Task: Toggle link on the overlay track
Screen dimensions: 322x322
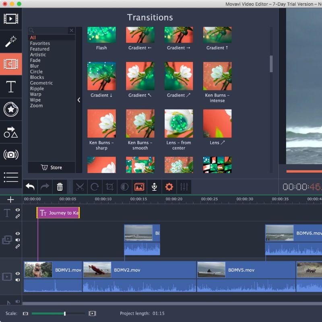Action: pyautogui.click(x=18, y=246)
